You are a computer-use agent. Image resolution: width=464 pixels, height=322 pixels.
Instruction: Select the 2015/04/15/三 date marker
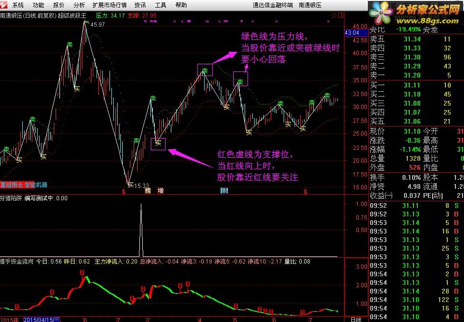pos(41,319)
